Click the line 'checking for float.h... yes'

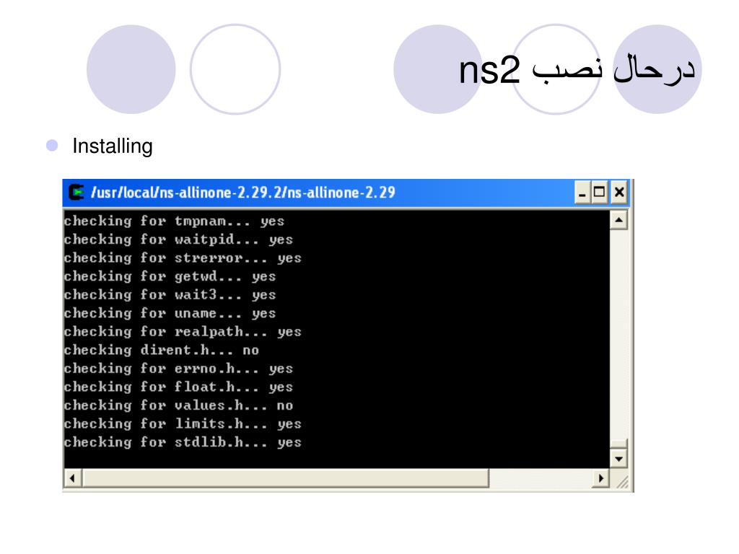(178, 387)
